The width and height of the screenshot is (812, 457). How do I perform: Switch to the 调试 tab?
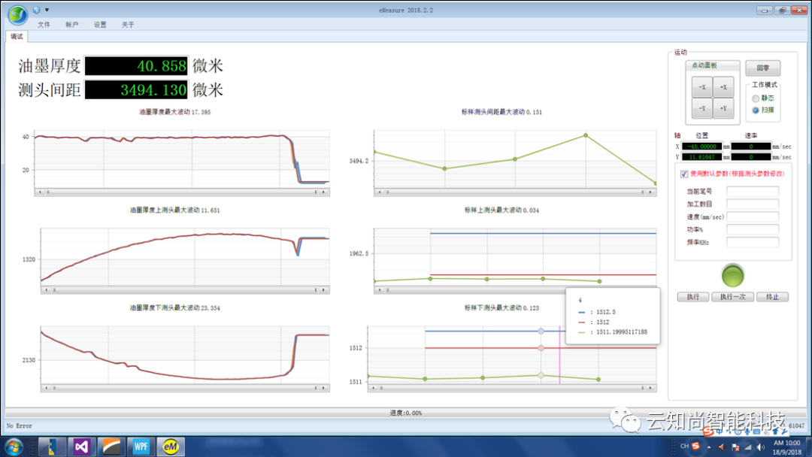[17, 36]
